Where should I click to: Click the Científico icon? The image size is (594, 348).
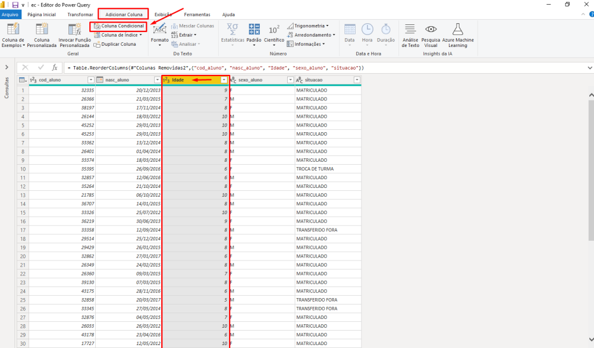pyautogui.click(x=274, y=29)
